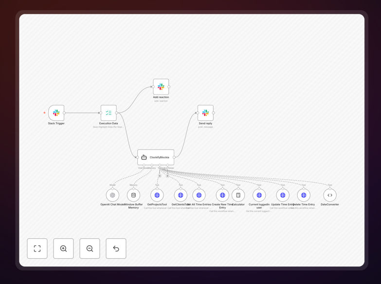Viewport: 381px width, 284px height.
Task: Click the Chat Model diamond connector
Action: click(144, 165)
